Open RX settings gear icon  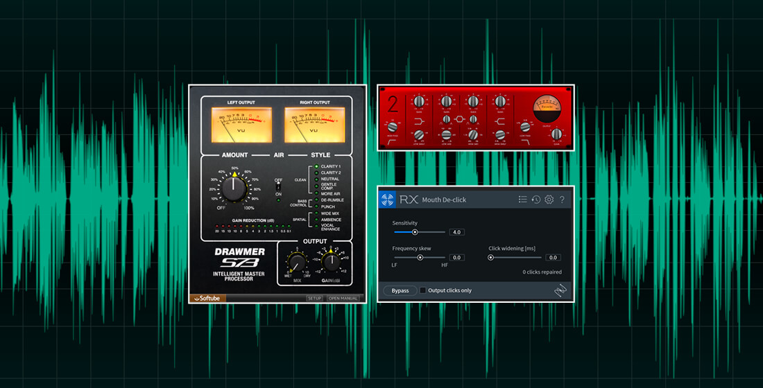[549, 200]
